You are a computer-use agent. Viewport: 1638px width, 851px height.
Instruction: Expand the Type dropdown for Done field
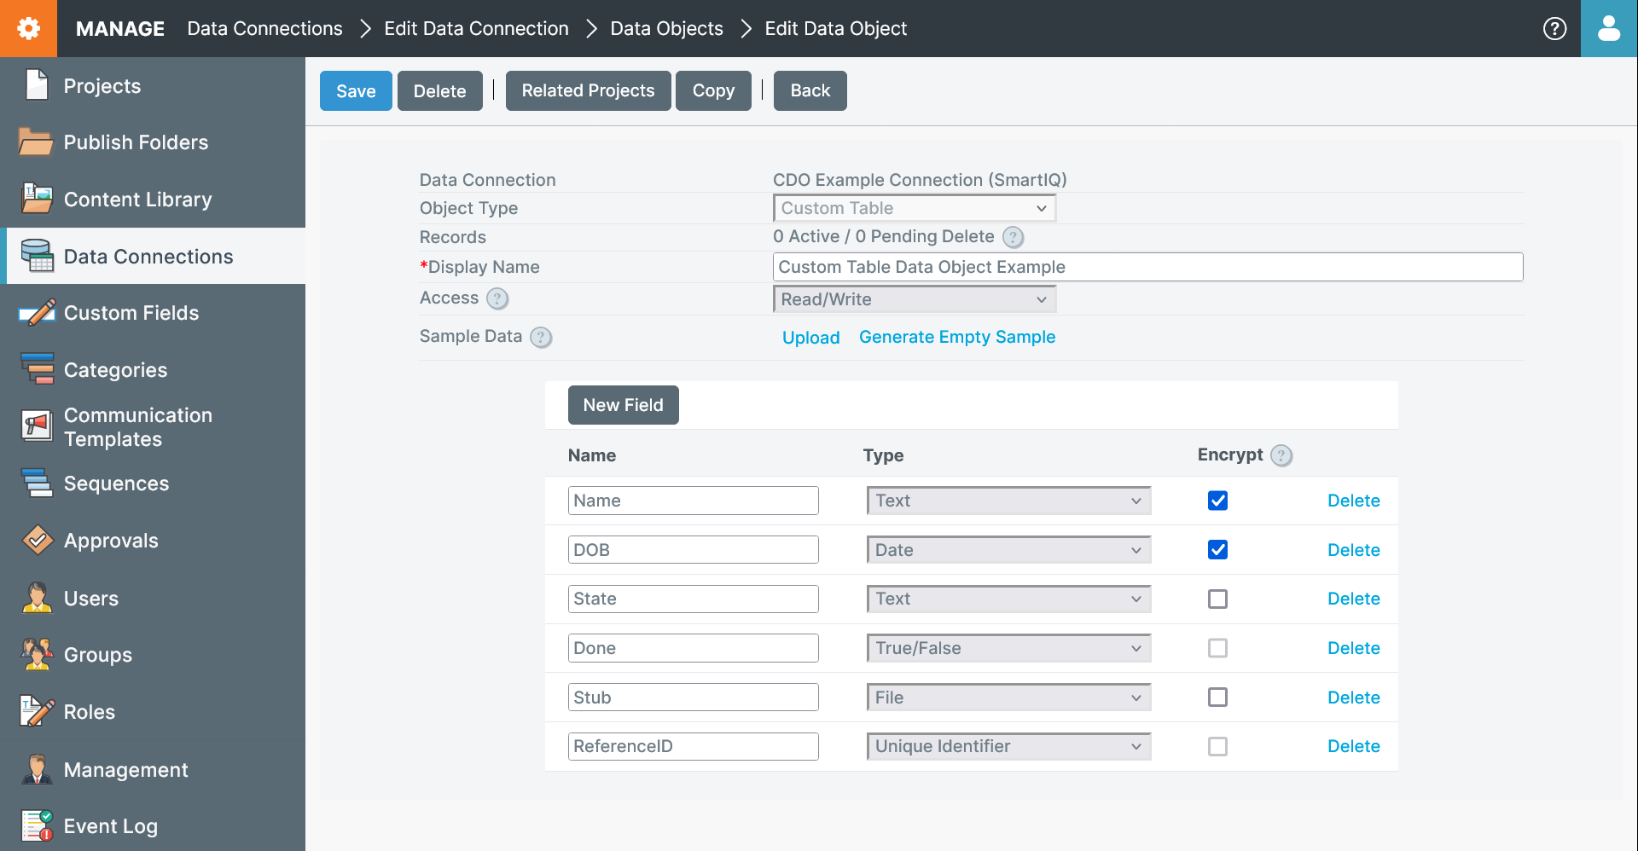point(1008,648)
